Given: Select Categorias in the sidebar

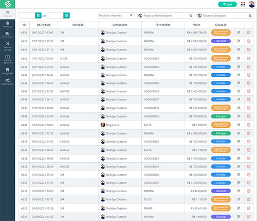Looking at the screenshot, I should pos(7,71).
